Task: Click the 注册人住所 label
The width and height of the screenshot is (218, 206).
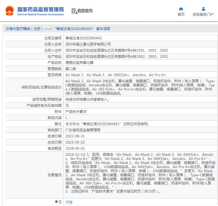Action: tap(53, 50)
